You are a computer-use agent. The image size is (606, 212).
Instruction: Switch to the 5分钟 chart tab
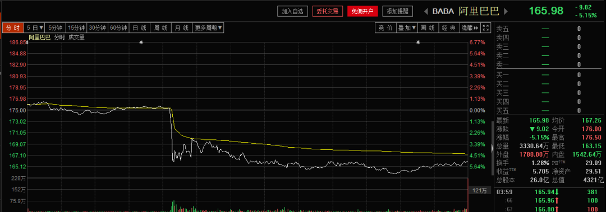tap(55, 28)
